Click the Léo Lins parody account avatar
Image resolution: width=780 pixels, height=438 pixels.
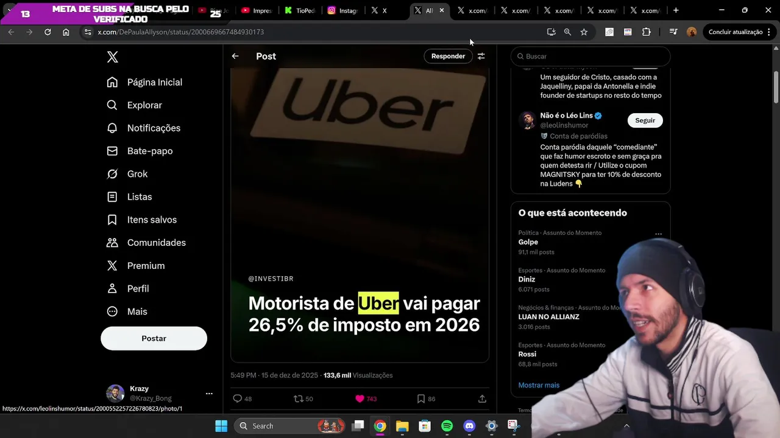527,120
